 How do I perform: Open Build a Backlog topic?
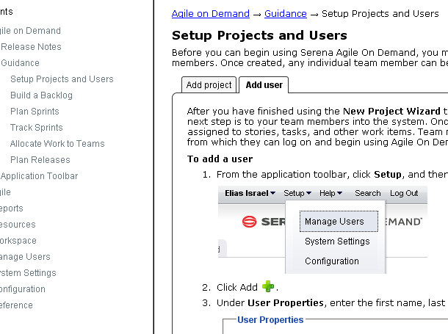click(41, 95)
